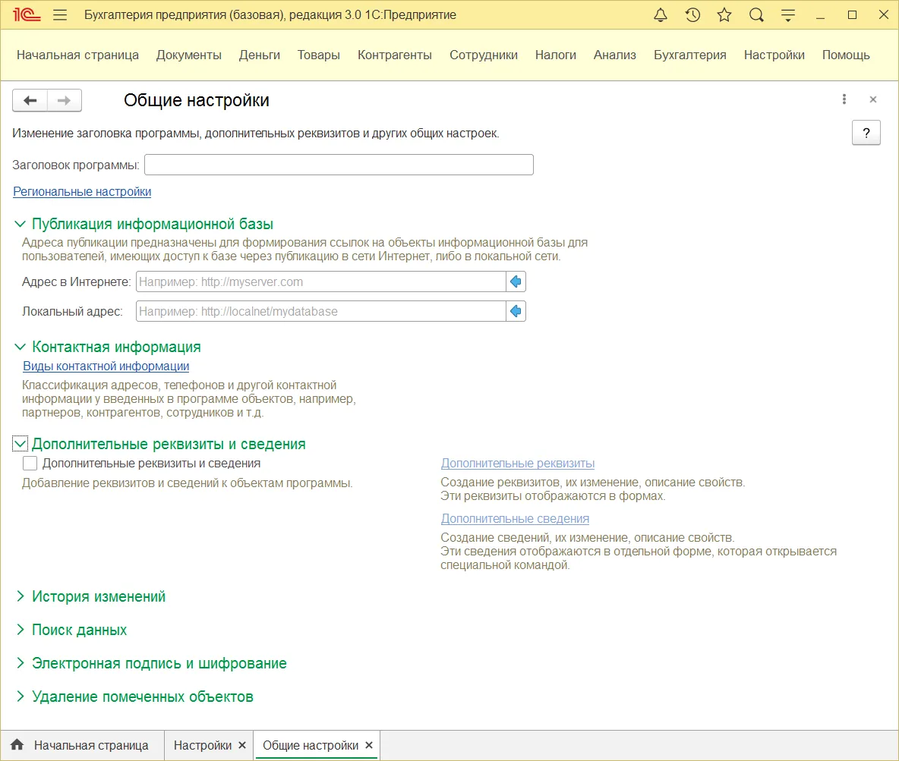This screenshot has width=899, height=761.
Task: Go back with left arrow
Action: coord(30,100)
